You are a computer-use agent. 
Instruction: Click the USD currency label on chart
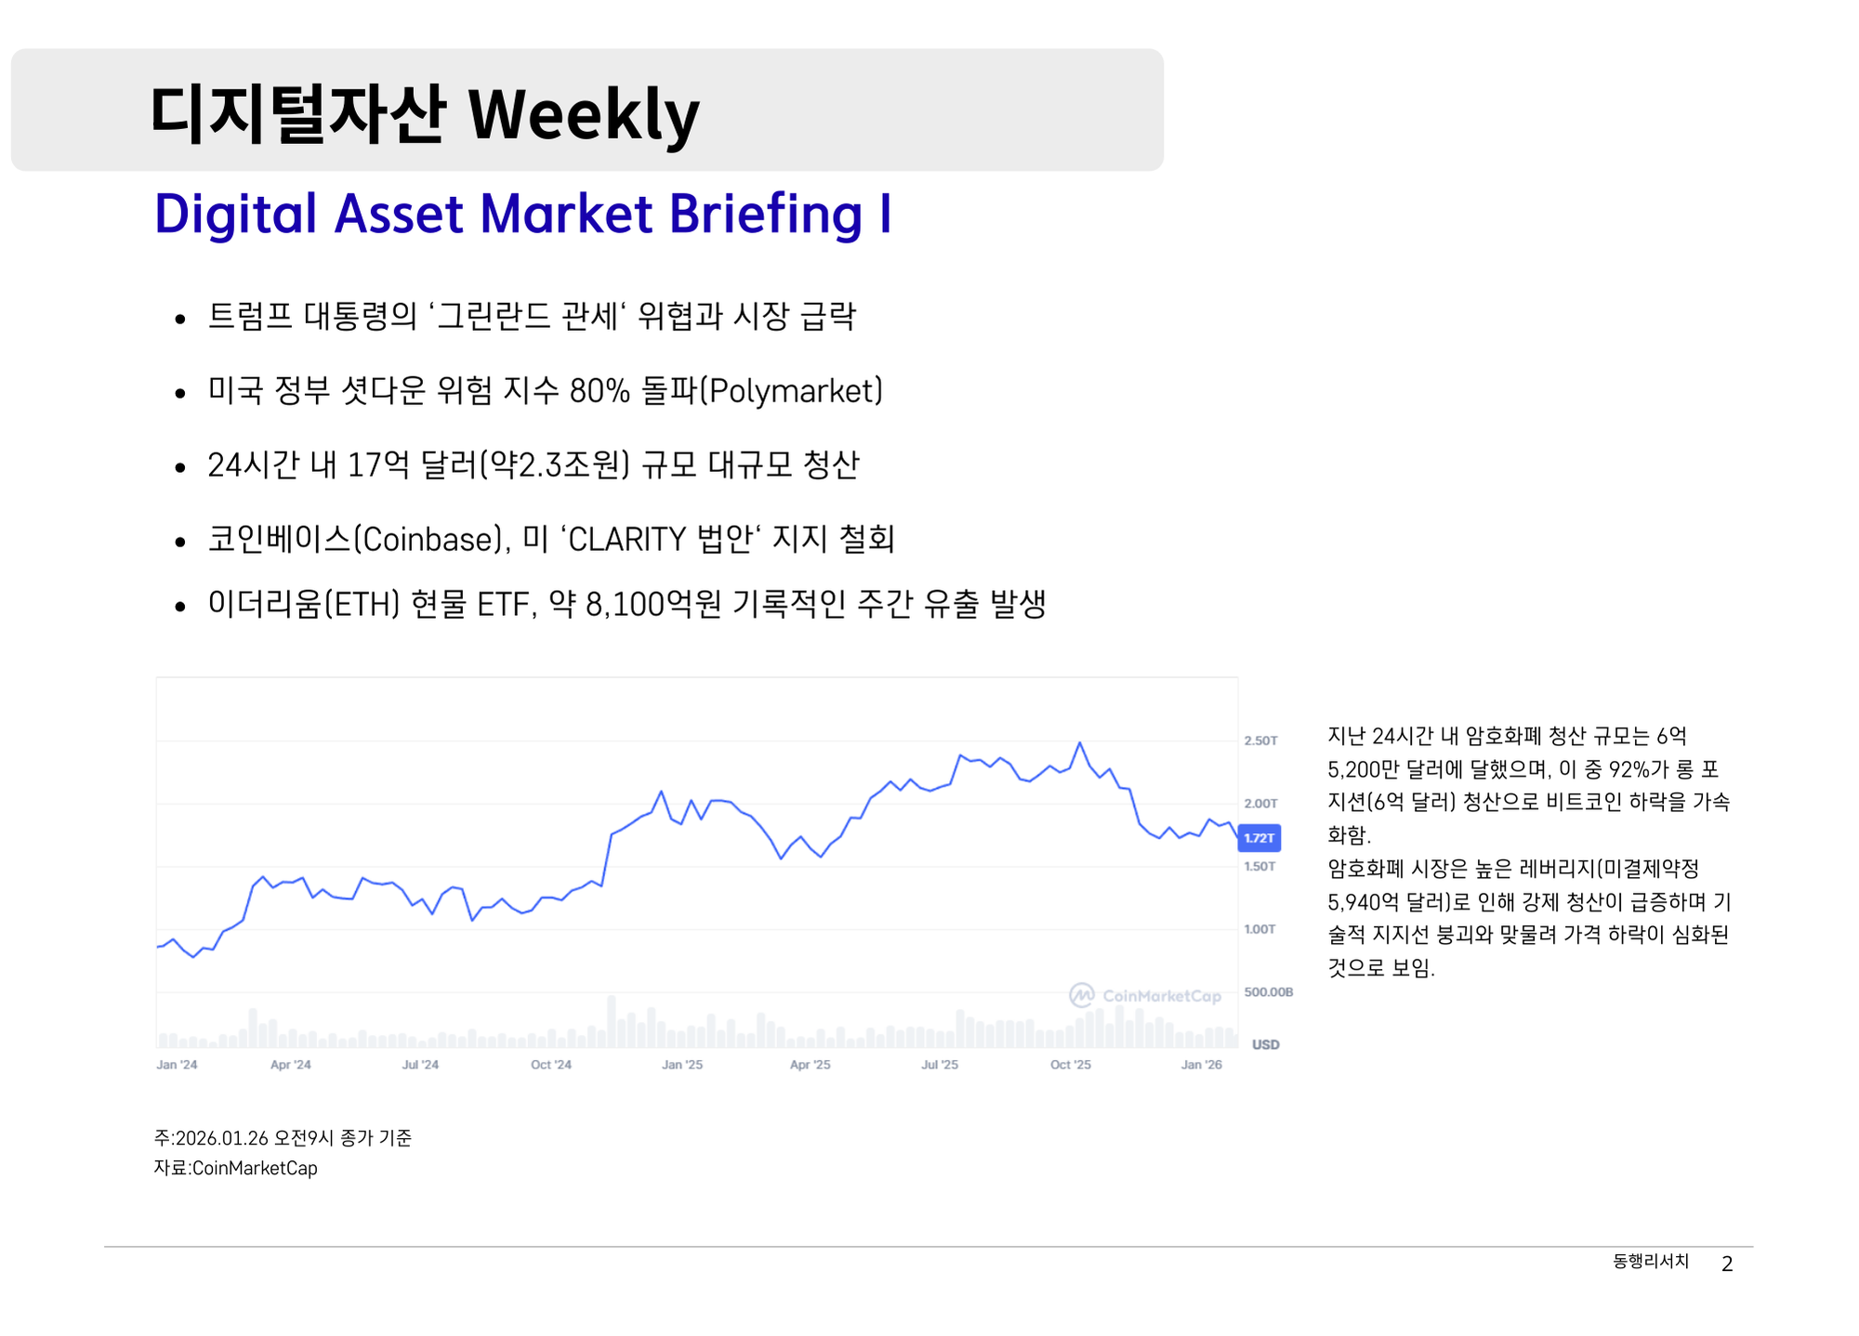[1265, 1044]
